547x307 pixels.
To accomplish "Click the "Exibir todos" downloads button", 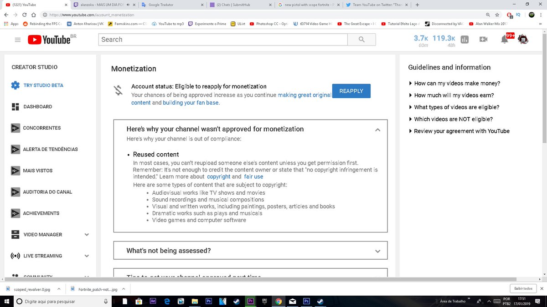I will (x=523, y=289).
